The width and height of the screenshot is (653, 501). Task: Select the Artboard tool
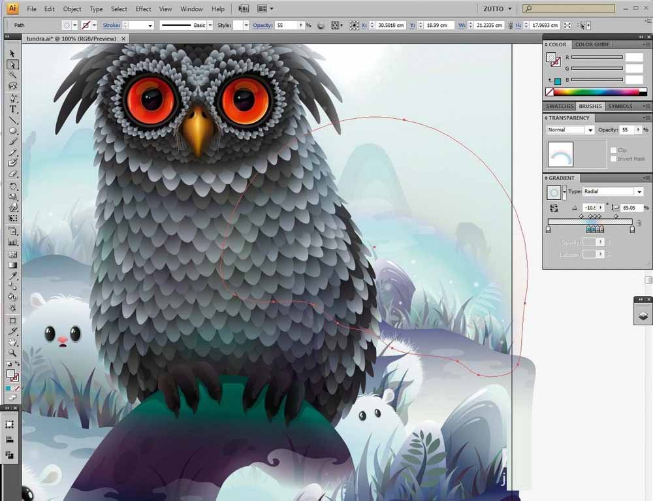click(x=12, y=321)
